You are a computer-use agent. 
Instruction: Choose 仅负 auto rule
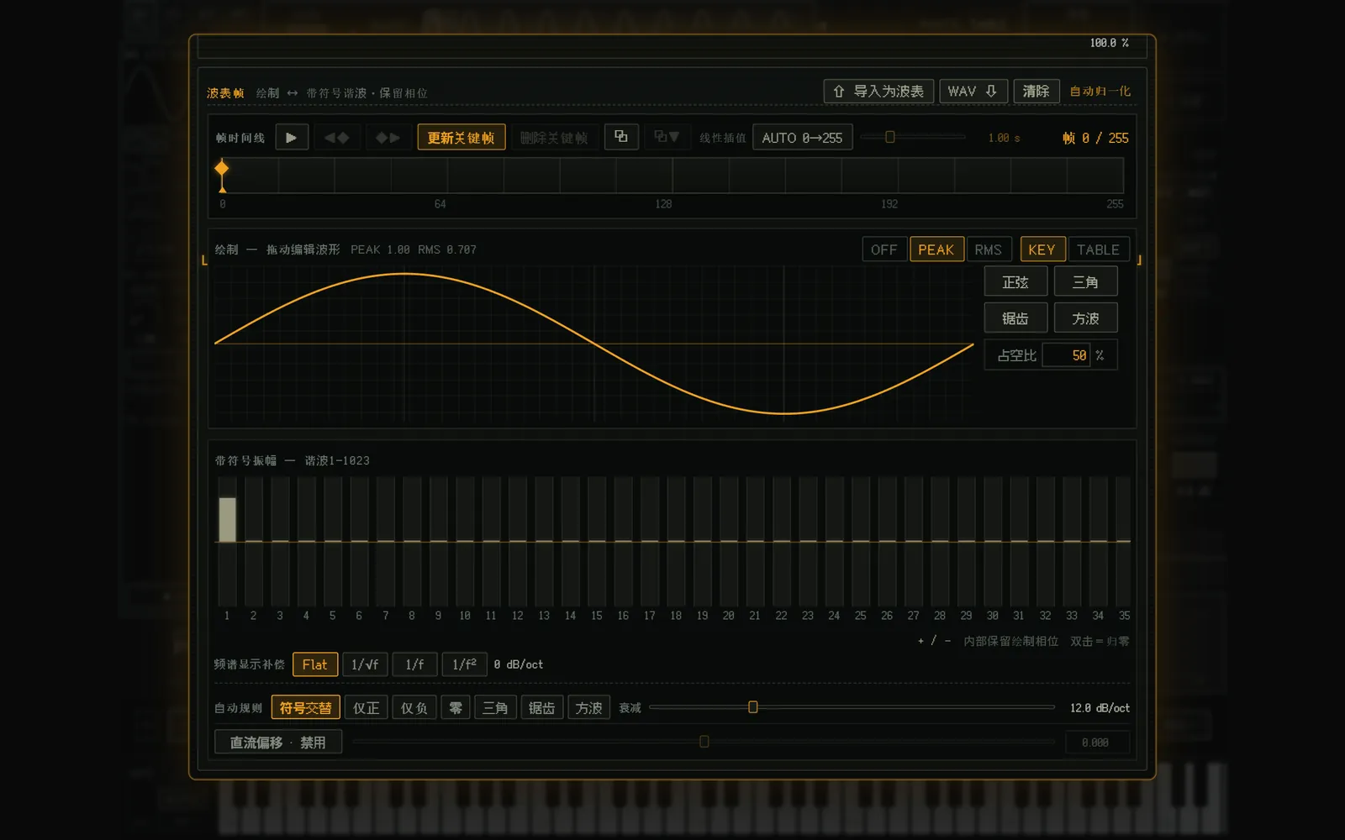point(414,708)
